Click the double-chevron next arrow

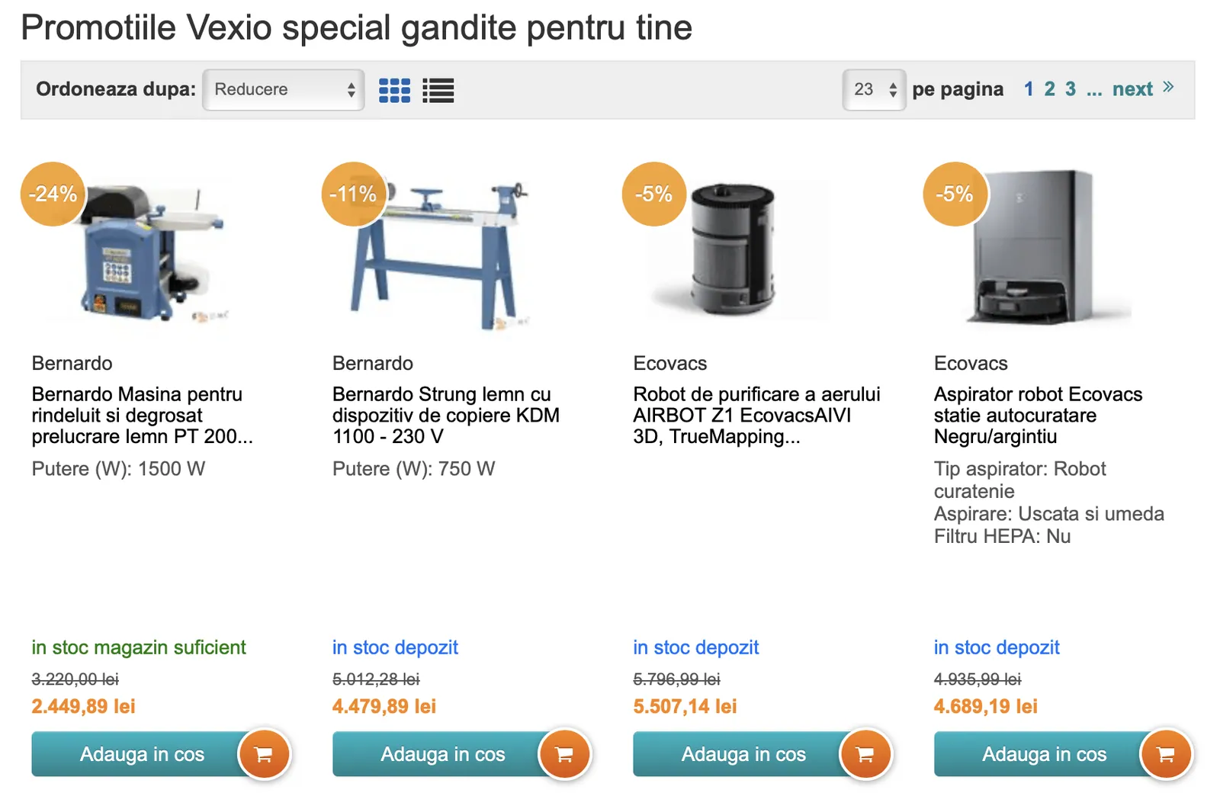[x=1168, y=88]
